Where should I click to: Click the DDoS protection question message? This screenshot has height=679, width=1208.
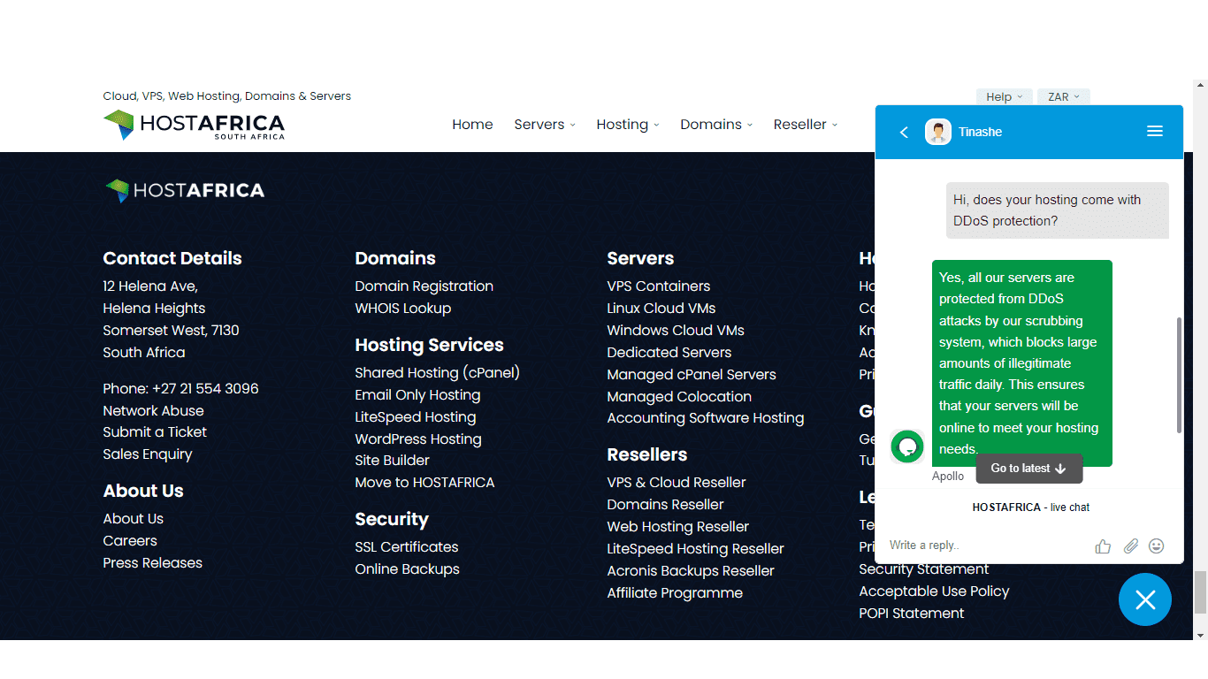tap(1058, 210)
